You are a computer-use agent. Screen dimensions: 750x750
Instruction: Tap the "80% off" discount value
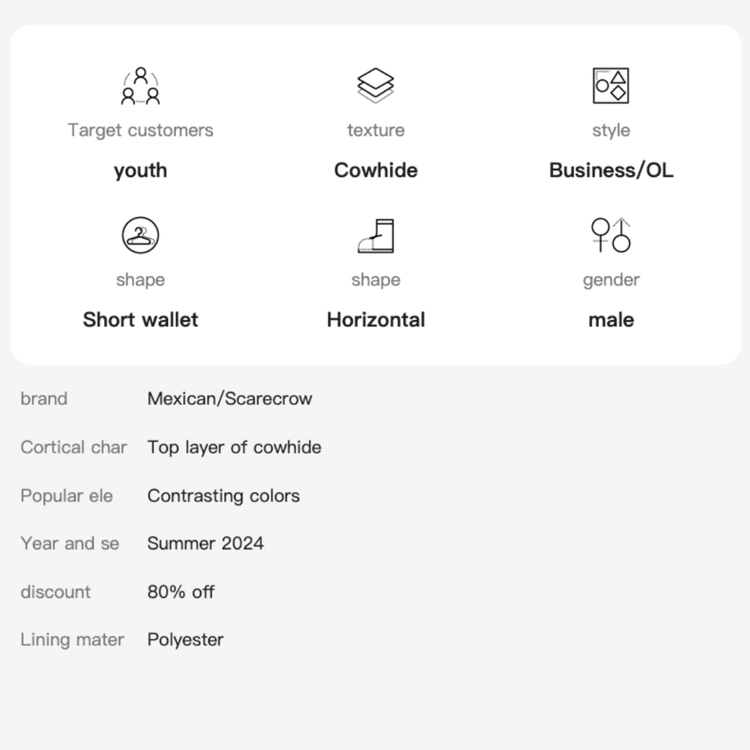pyautogui.click(x=181, y=592)
